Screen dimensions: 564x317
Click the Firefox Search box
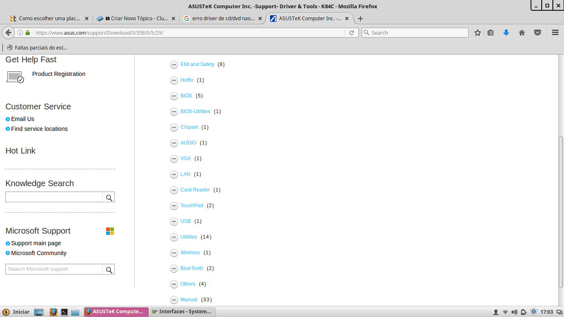tap(415, 33)
